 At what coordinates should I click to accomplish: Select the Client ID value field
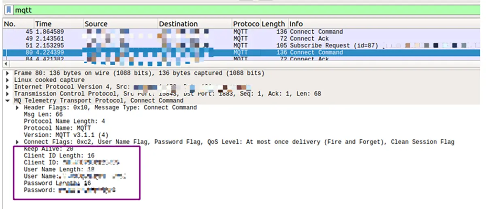click(72, 163)
